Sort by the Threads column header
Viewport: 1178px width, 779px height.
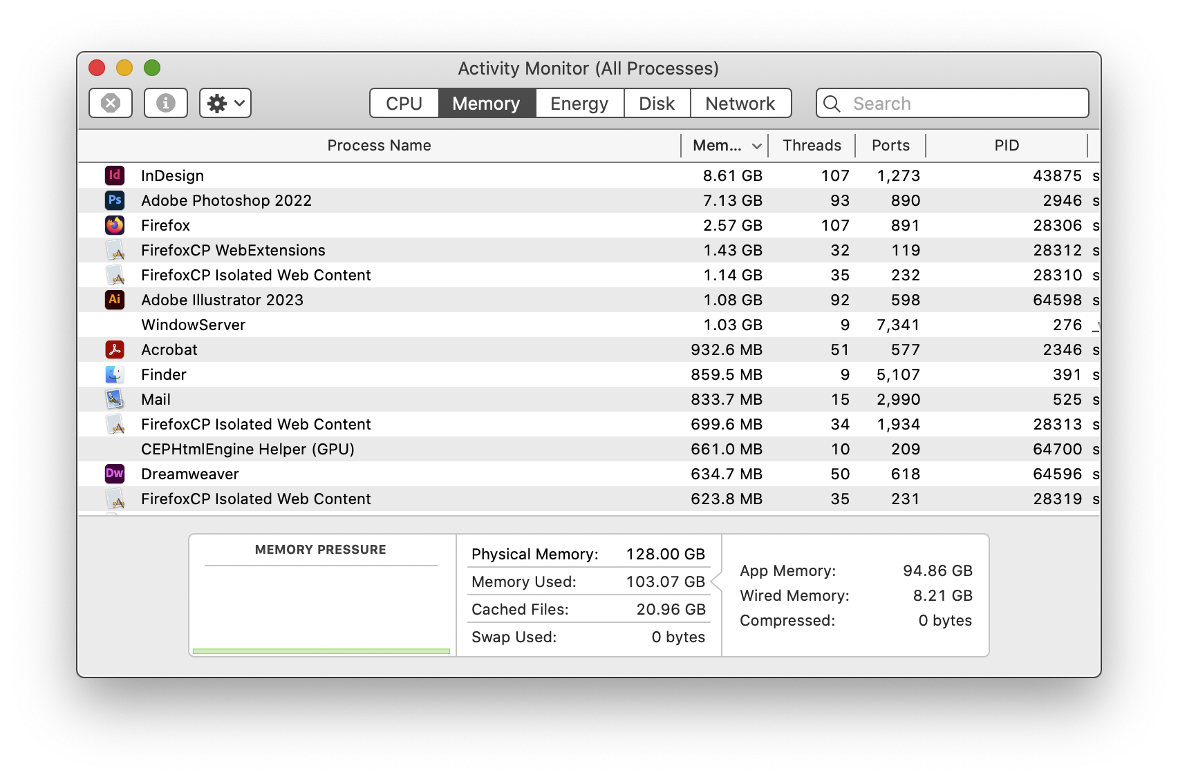[812, 146]
